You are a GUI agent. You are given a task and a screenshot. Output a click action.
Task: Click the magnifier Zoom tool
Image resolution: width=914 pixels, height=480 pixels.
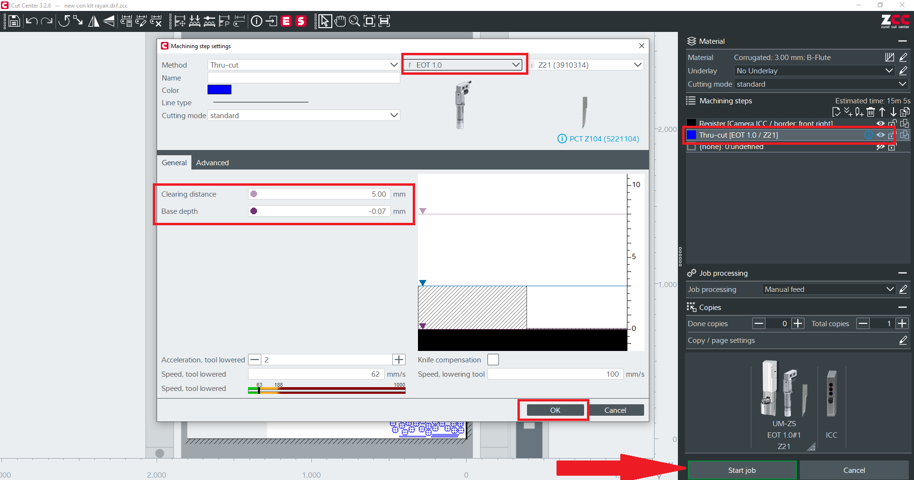pos(354,21)
